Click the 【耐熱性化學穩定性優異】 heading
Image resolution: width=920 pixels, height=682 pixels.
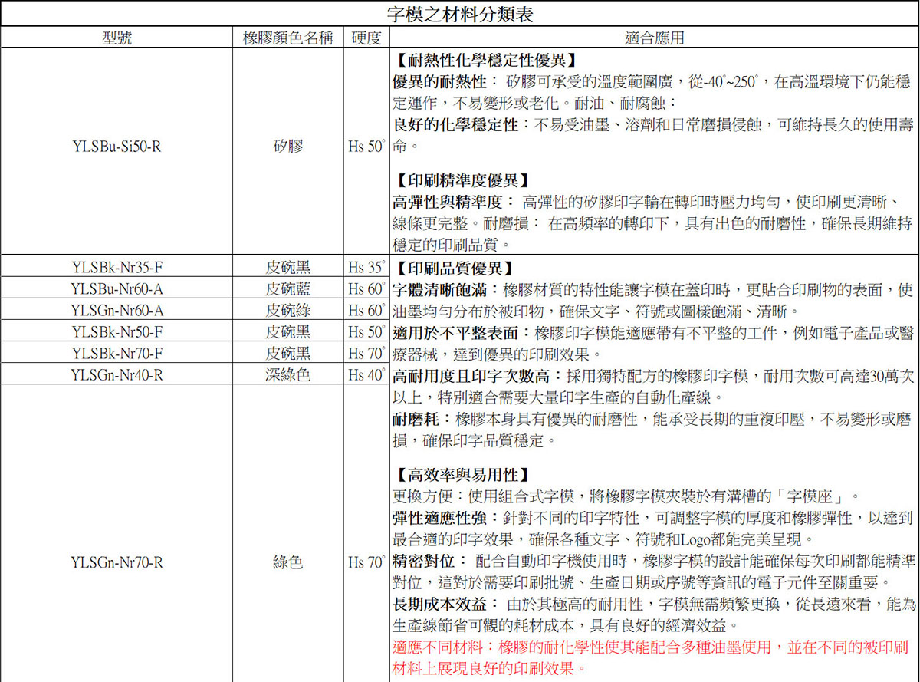(483, 61)
